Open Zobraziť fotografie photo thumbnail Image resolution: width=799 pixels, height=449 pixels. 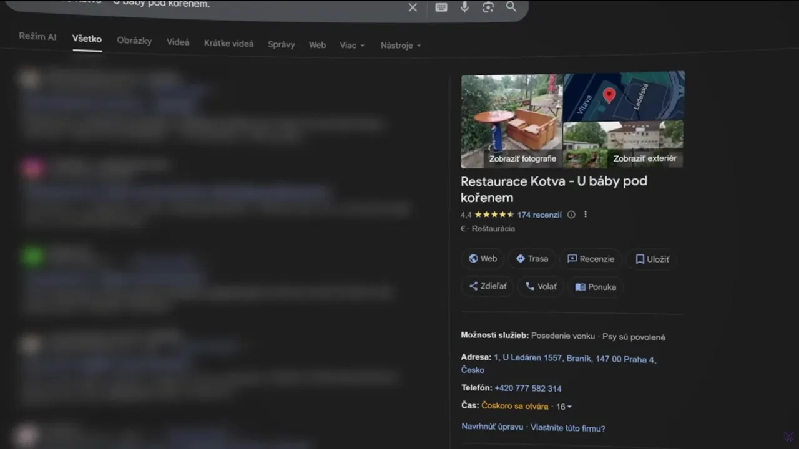pyautogui.click(x=511, y=121)
